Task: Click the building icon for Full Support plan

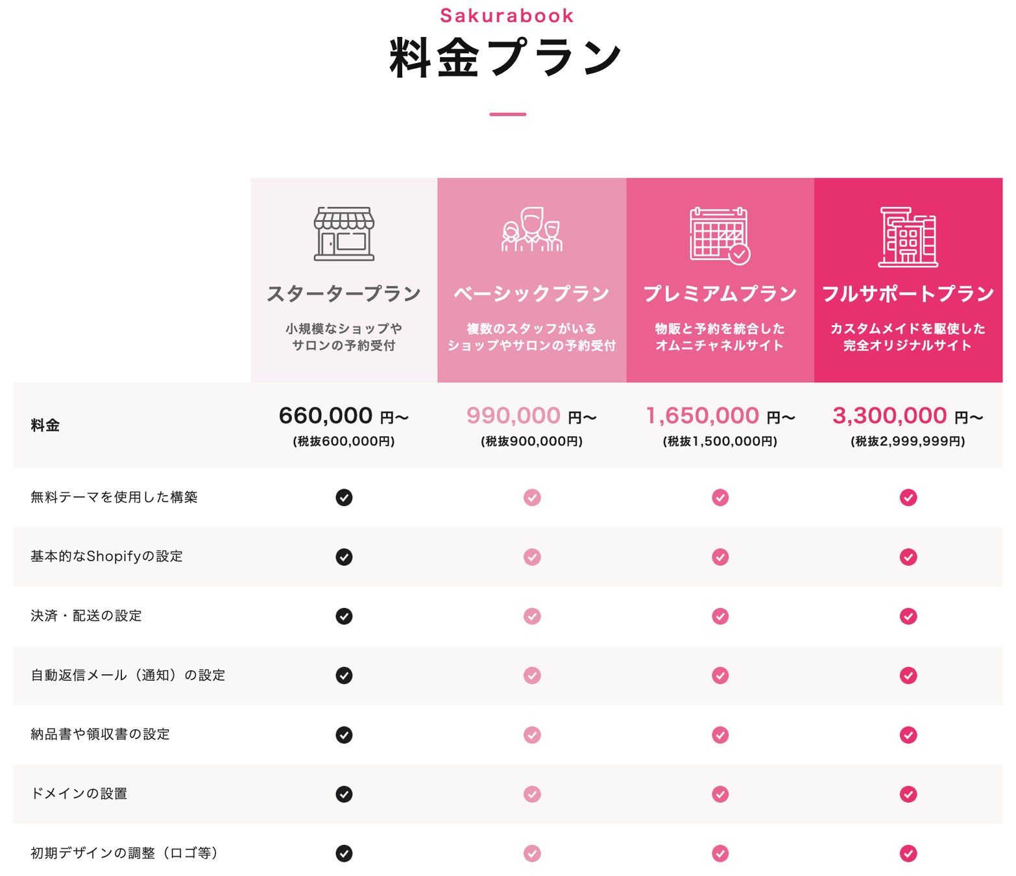Action: 908,237
